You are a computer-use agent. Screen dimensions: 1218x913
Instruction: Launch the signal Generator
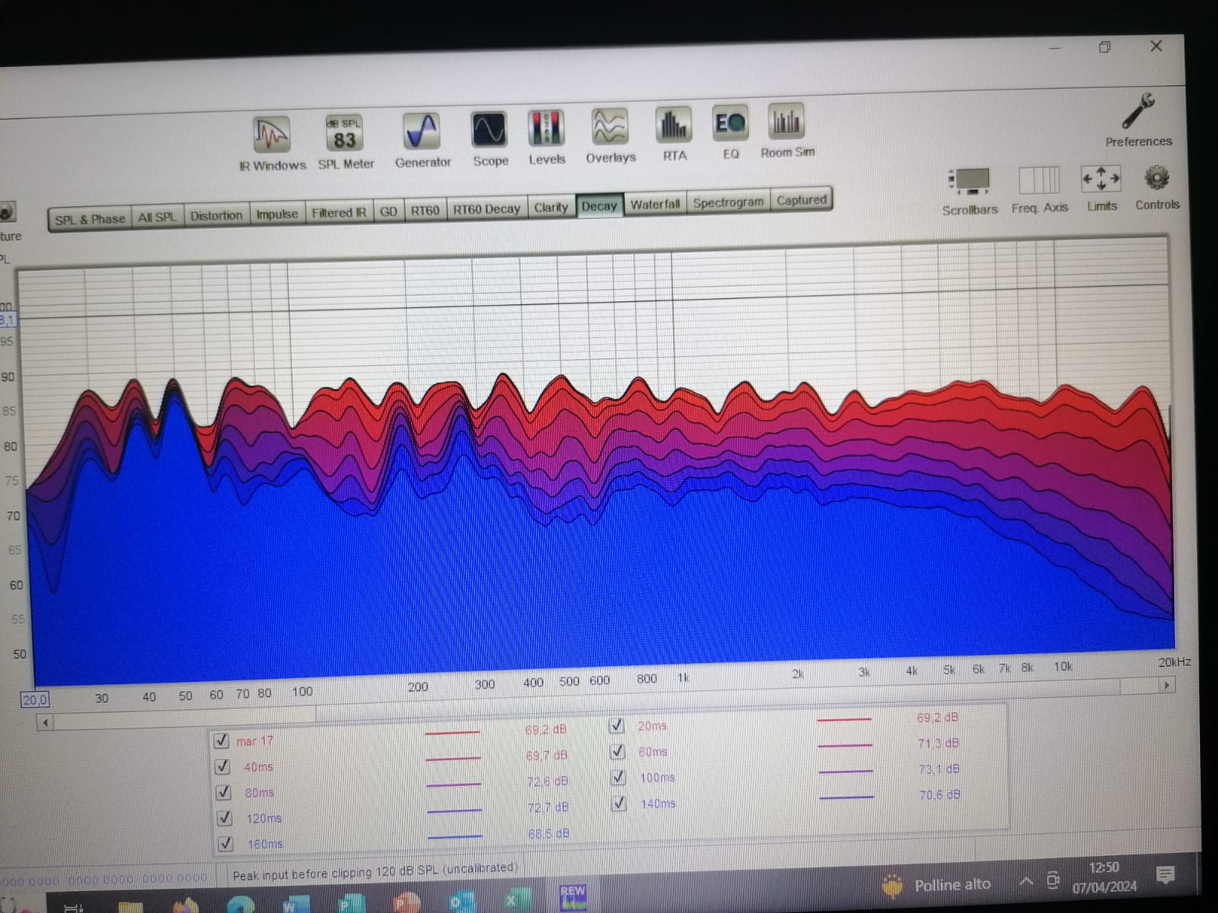(x=422, y=140)
